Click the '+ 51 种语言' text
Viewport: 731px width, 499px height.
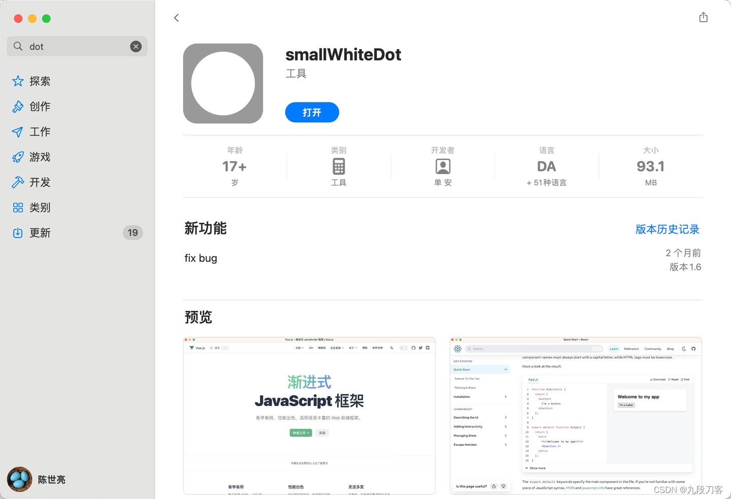(x=547, y=183)
